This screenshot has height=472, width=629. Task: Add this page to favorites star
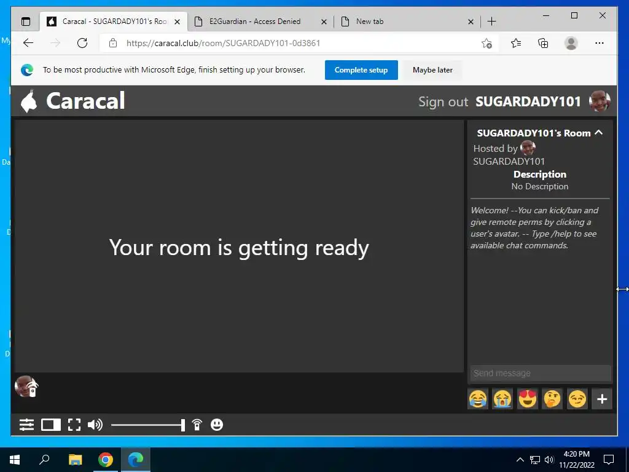486,43
